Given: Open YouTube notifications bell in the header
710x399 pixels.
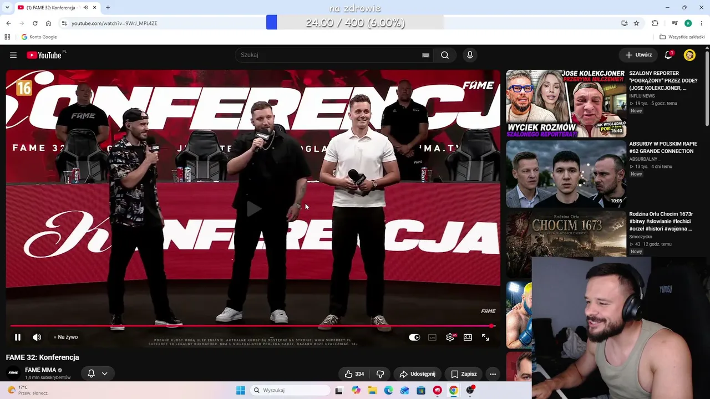Looking at the screenshot, I should (668, 55).
